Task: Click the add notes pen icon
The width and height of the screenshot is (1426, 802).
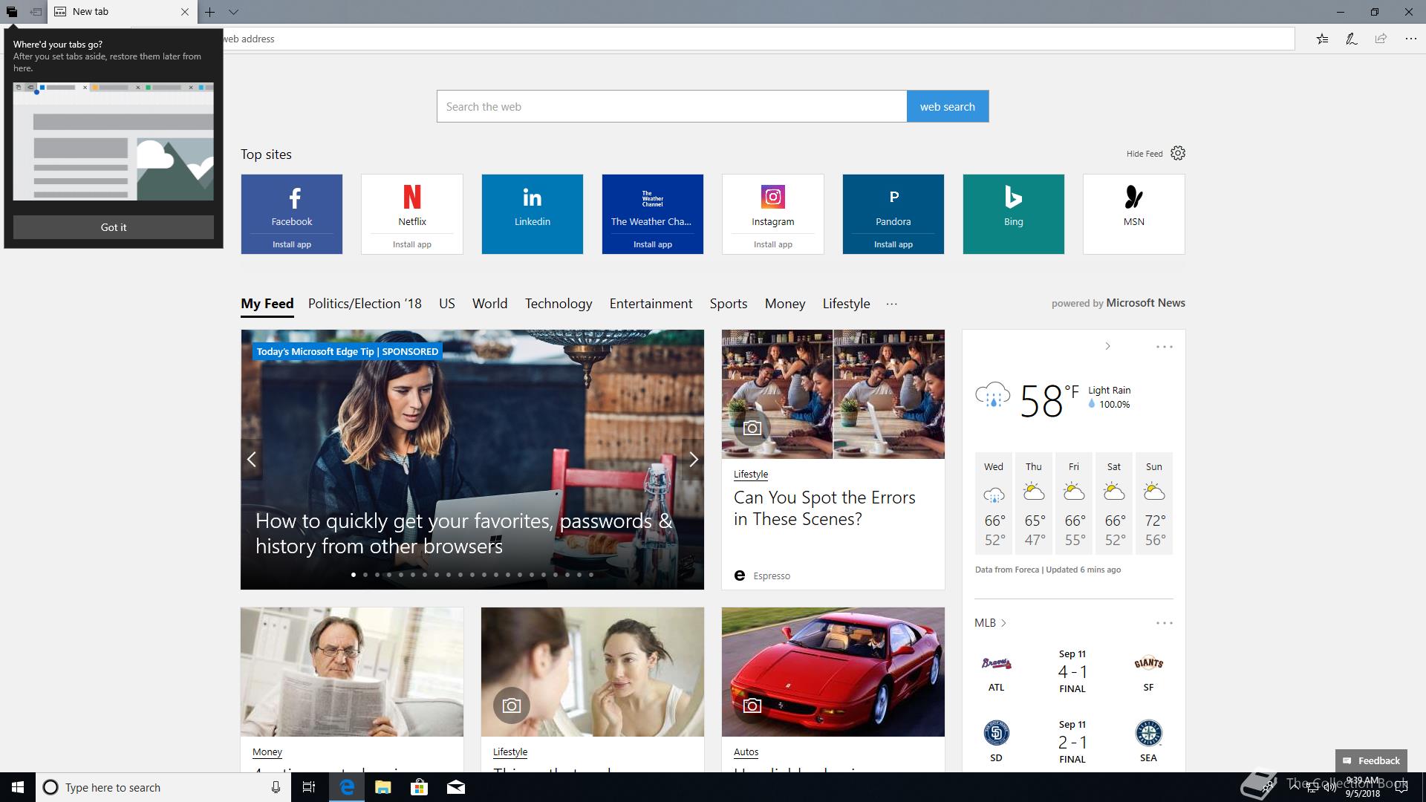Action: pyautogui.click(x=1352, y=39)
